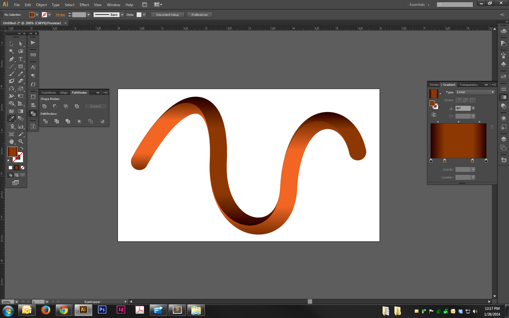Switch to the Transparency tab
The image size is (509, 318).
(468, 85)
